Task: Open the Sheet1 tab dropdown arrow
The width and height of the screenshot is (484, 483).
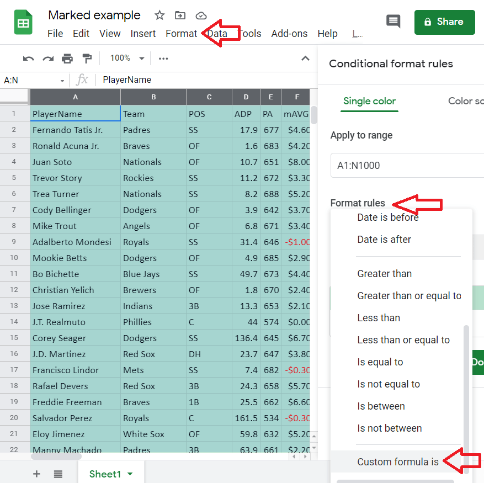Action: pos(130,474)
